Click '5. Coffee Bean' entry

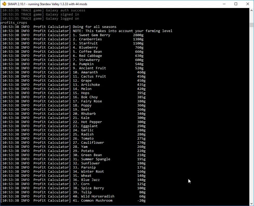(x=87, y=52)
